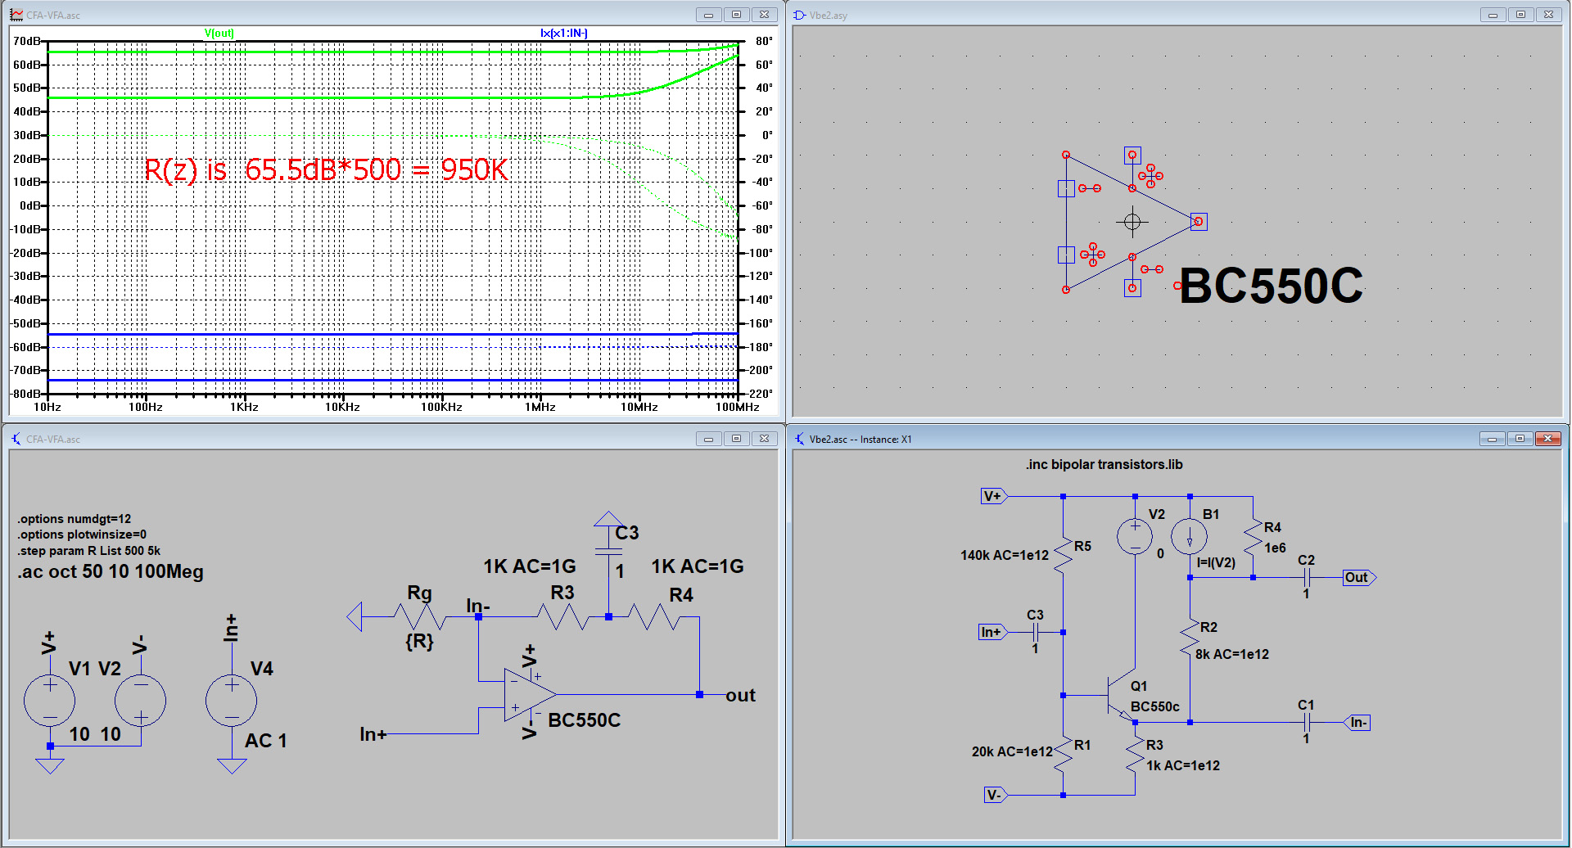Click the .ac oct 50 10 100Meg directive

pos(111,571)
